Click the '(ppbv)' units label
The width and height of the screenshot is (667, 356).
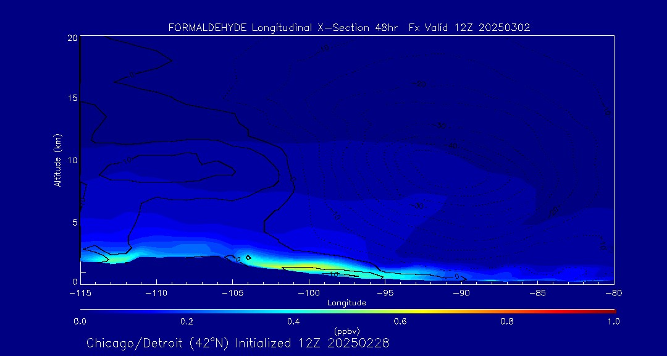[346, 331]
